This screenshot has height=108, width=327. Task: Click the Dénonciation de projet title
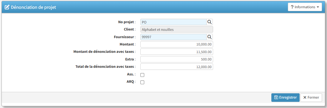pyautogui.click(x=33, y=7)
